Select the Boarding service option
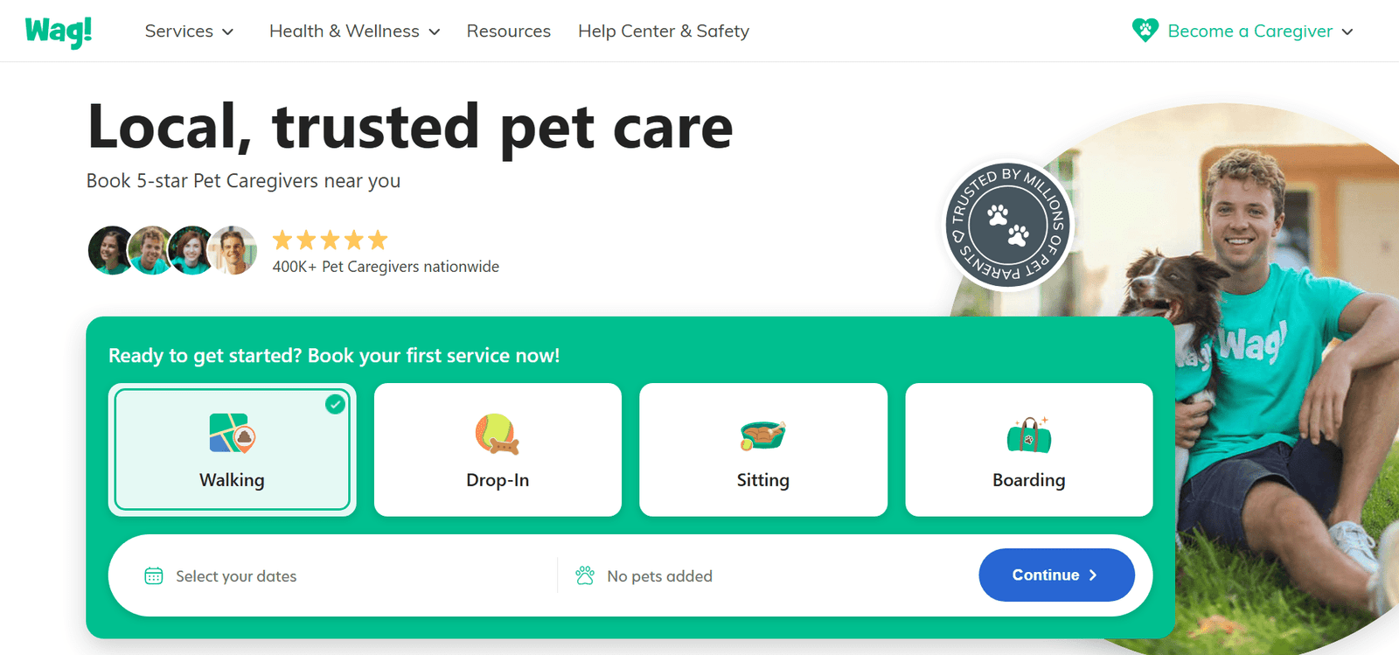 click(1029, 449)
